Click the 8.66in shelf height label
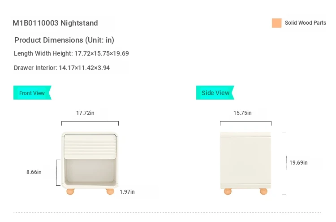Image resolution: width=336 pixels, height=222 pixels. click(x=34, y=172)
